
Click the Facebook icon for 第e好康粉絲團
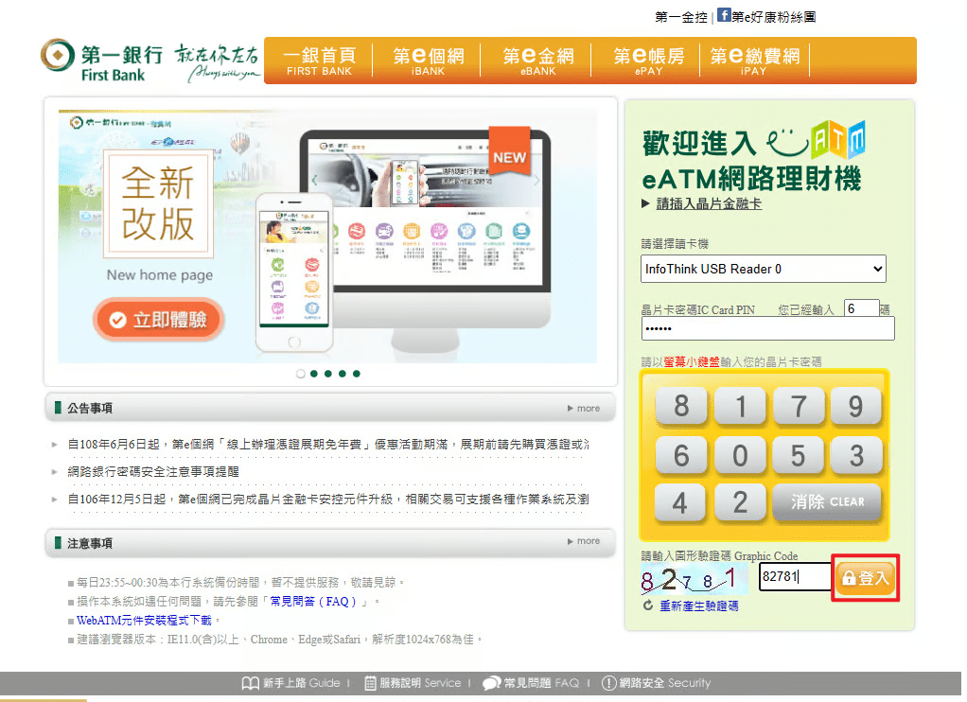pos(724,15)
